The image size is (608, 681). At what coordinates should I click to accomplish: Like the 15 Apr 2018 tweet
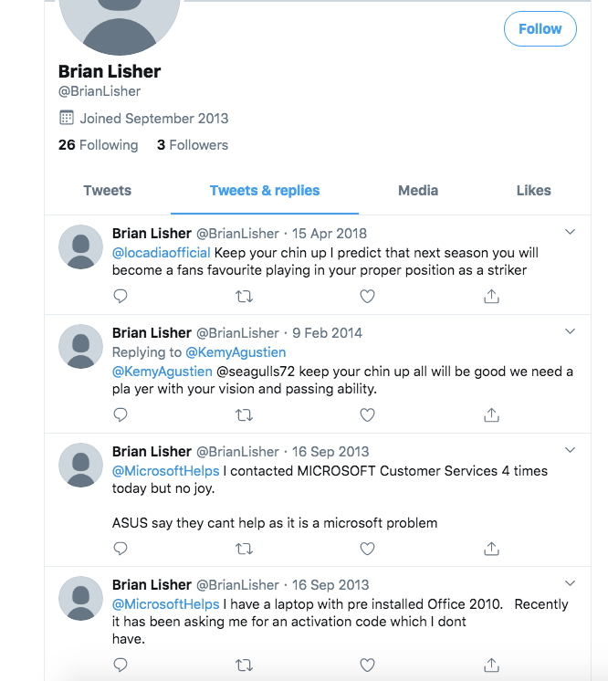[x=367, y=296]
